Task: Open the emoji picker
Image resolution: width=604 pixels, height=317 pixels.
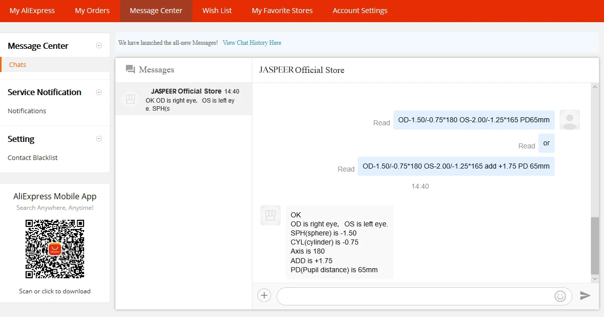Action: click(560, 296)
